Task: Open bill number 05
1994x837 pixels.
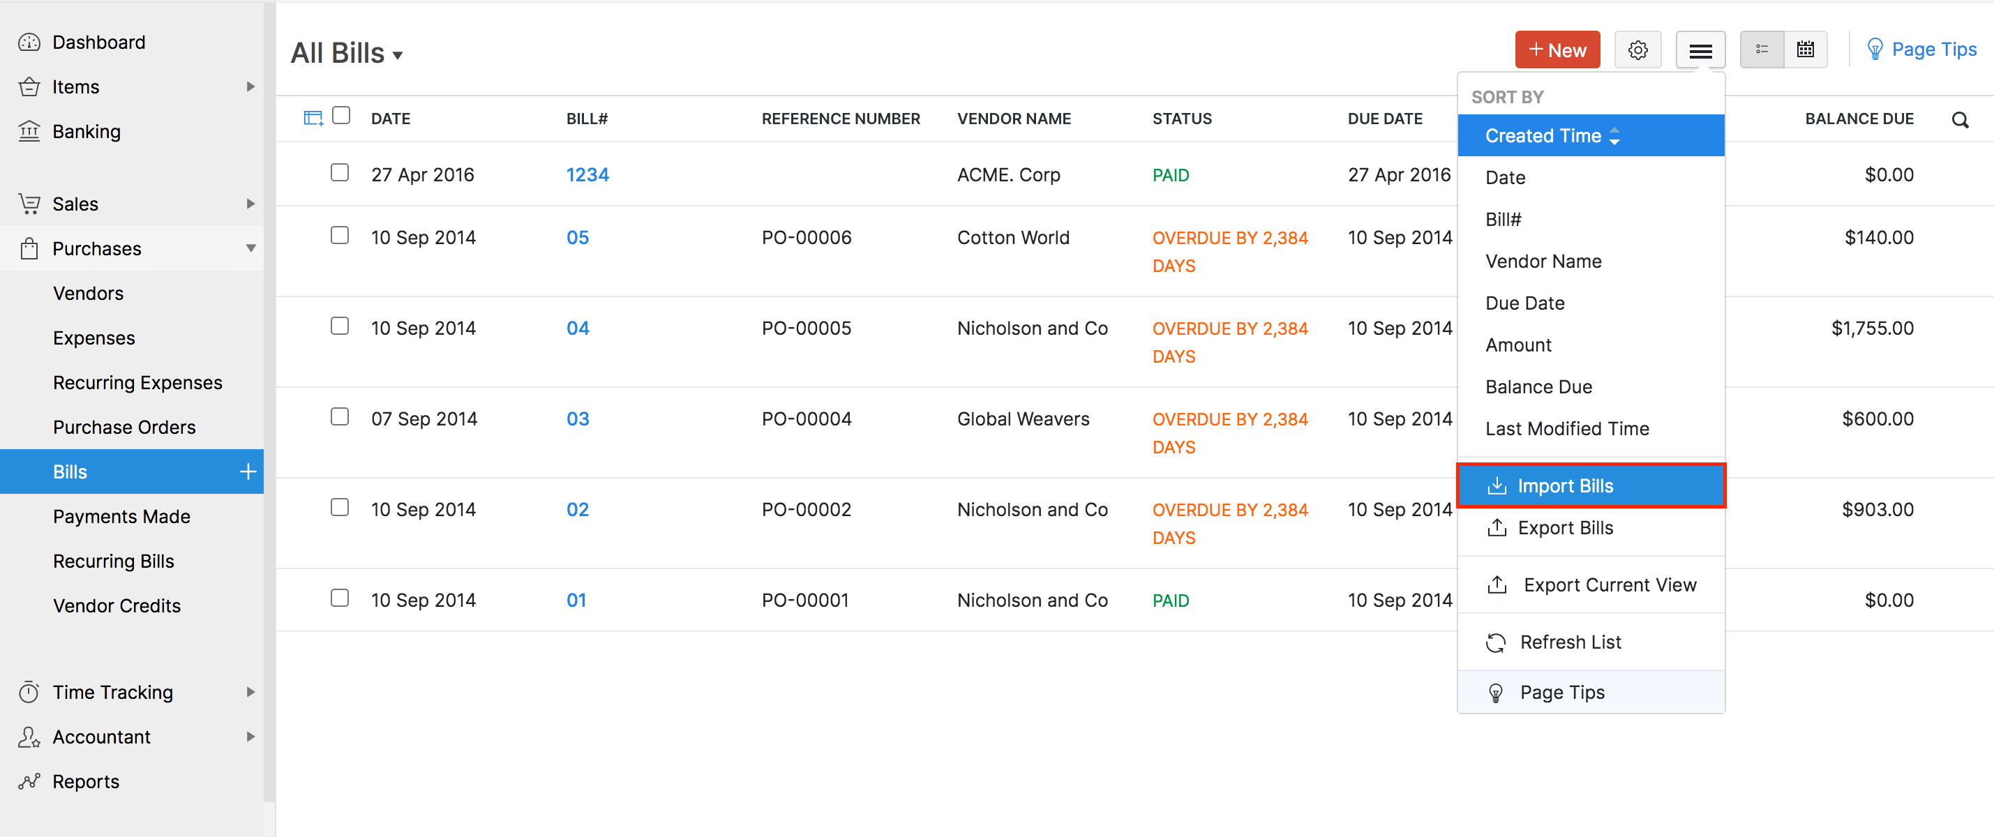Action: pos(578,237)
